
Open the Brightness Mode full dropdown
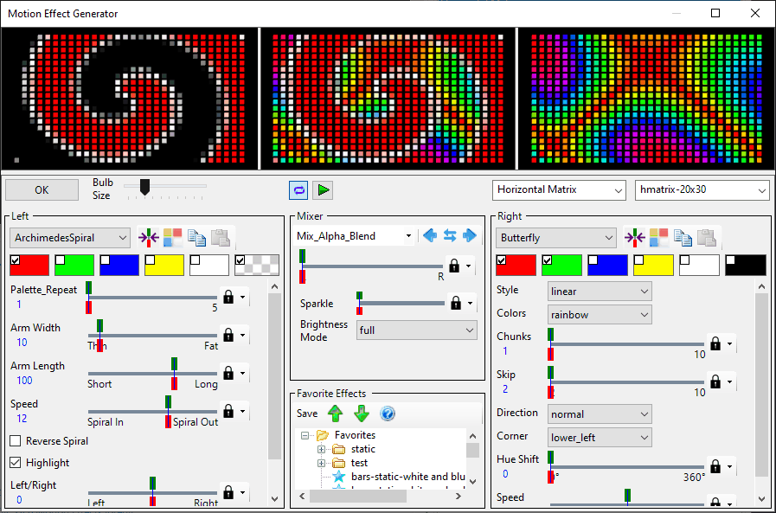tap(417, 330)
